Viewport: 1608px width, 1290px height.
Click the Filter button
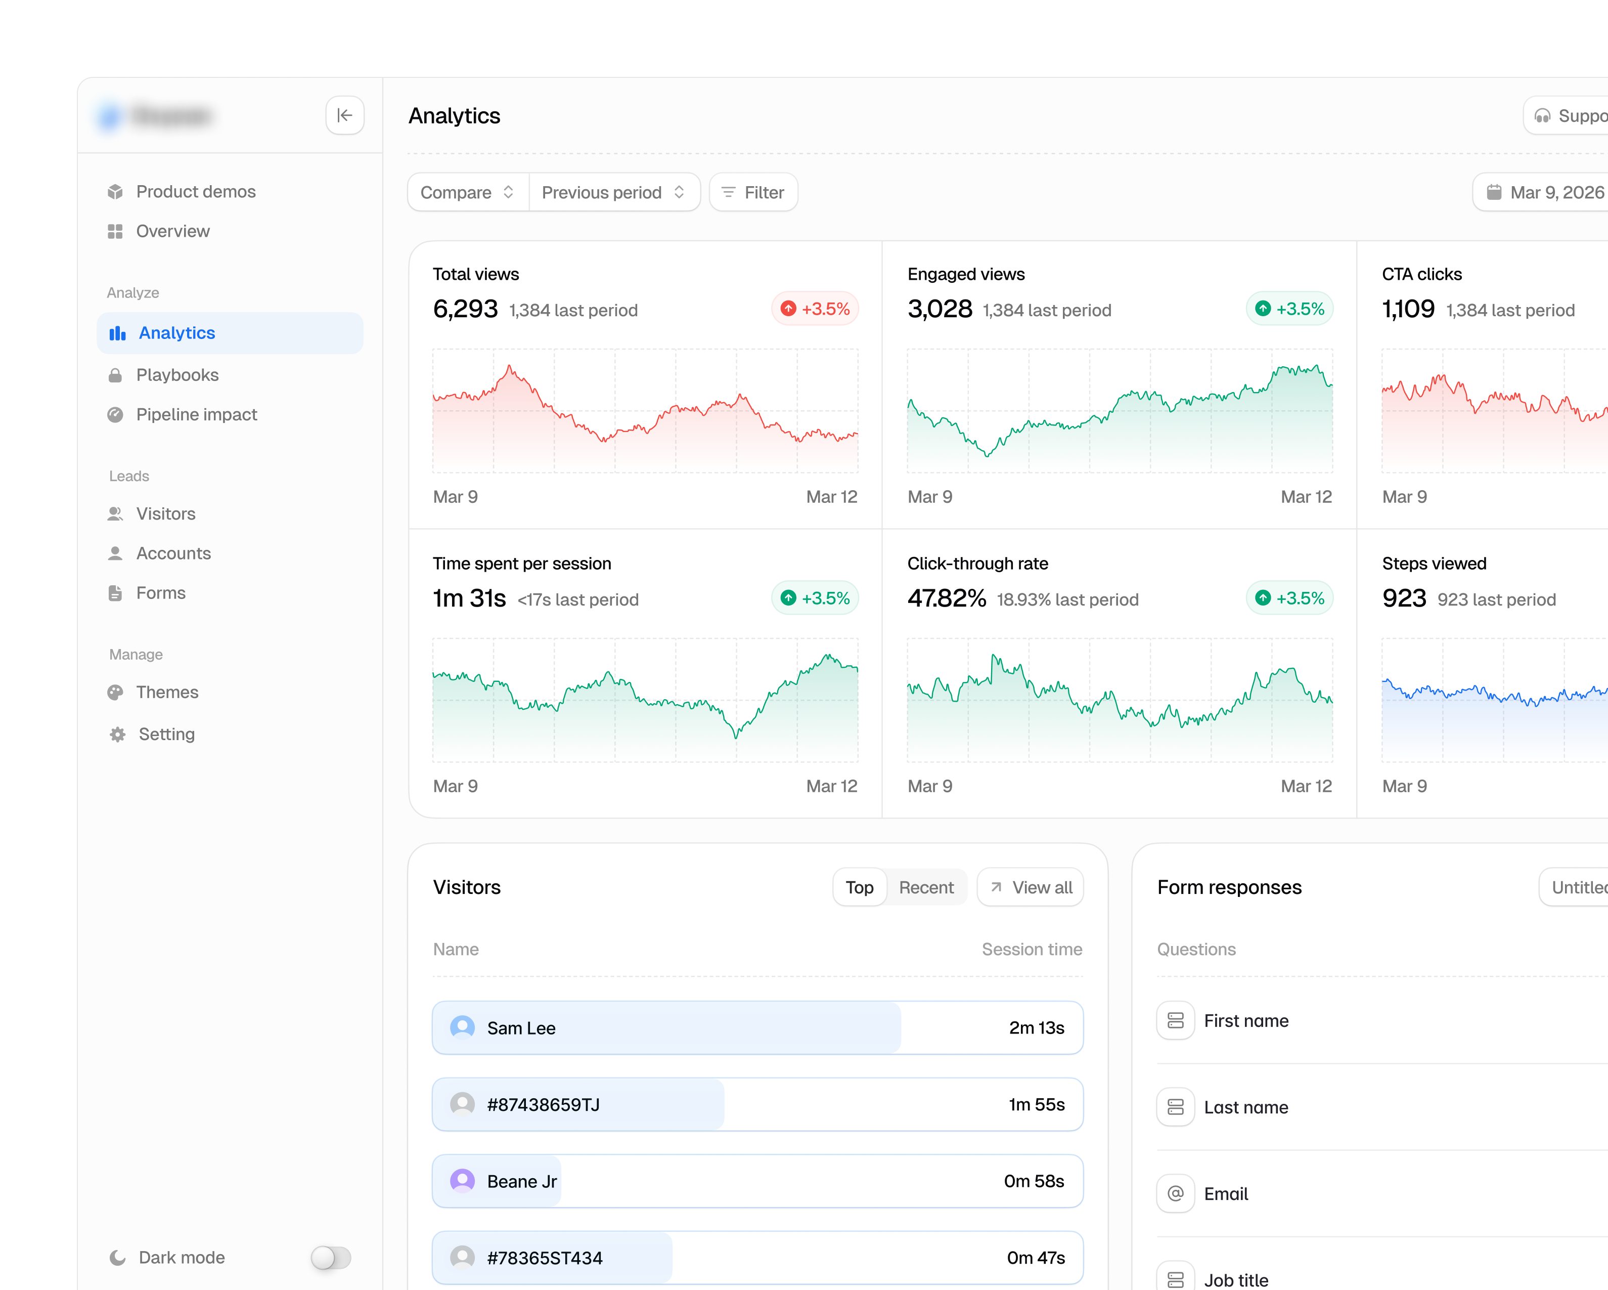coord(753,193)
